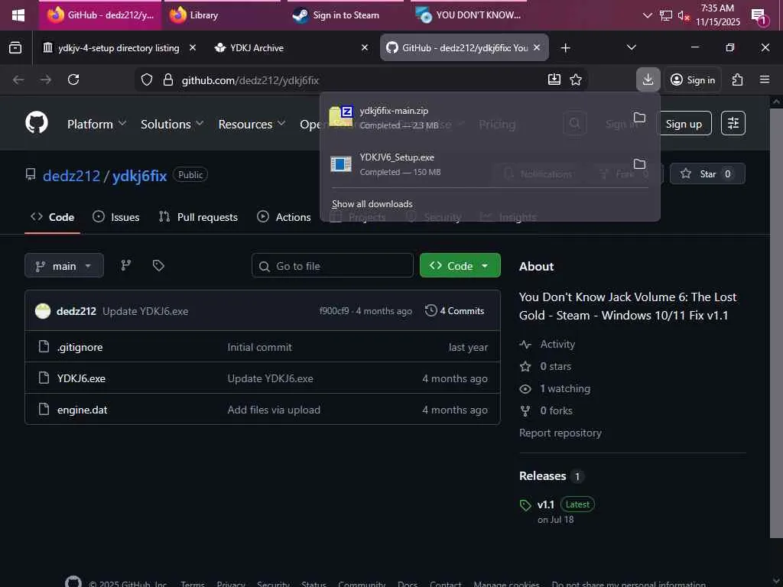Open the engine.dat file
The height and width of the screenshot is (587, 783).
click(x=82, y=410)
